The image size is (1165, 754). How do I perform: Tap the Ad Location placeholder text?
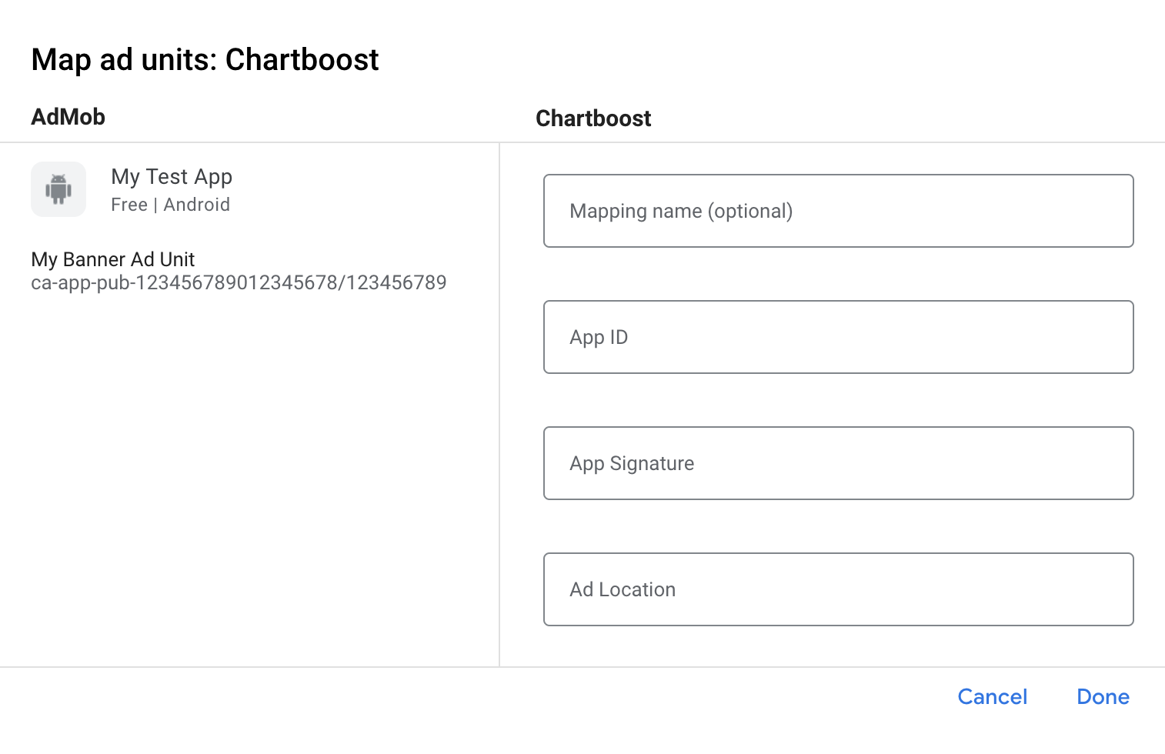coord(622,589)
